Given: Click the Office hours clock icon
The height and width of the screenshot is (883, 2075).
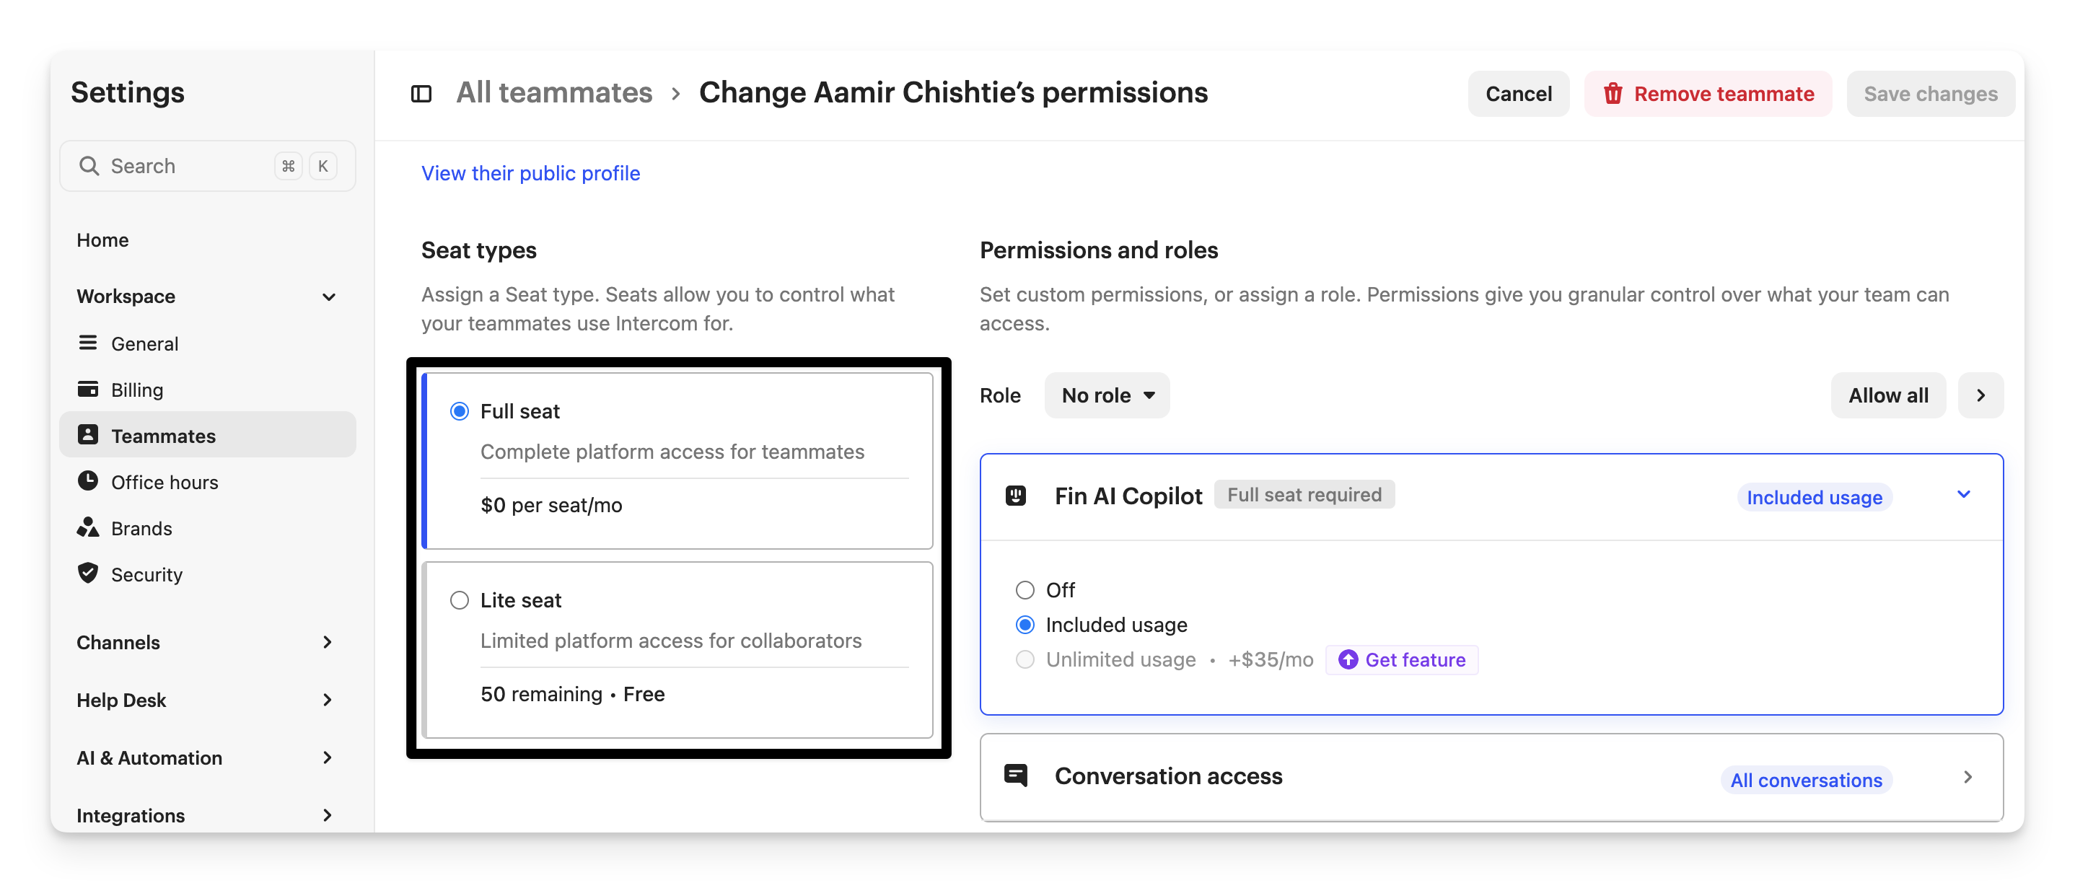Looking at the screenshot, I should 88,481.
